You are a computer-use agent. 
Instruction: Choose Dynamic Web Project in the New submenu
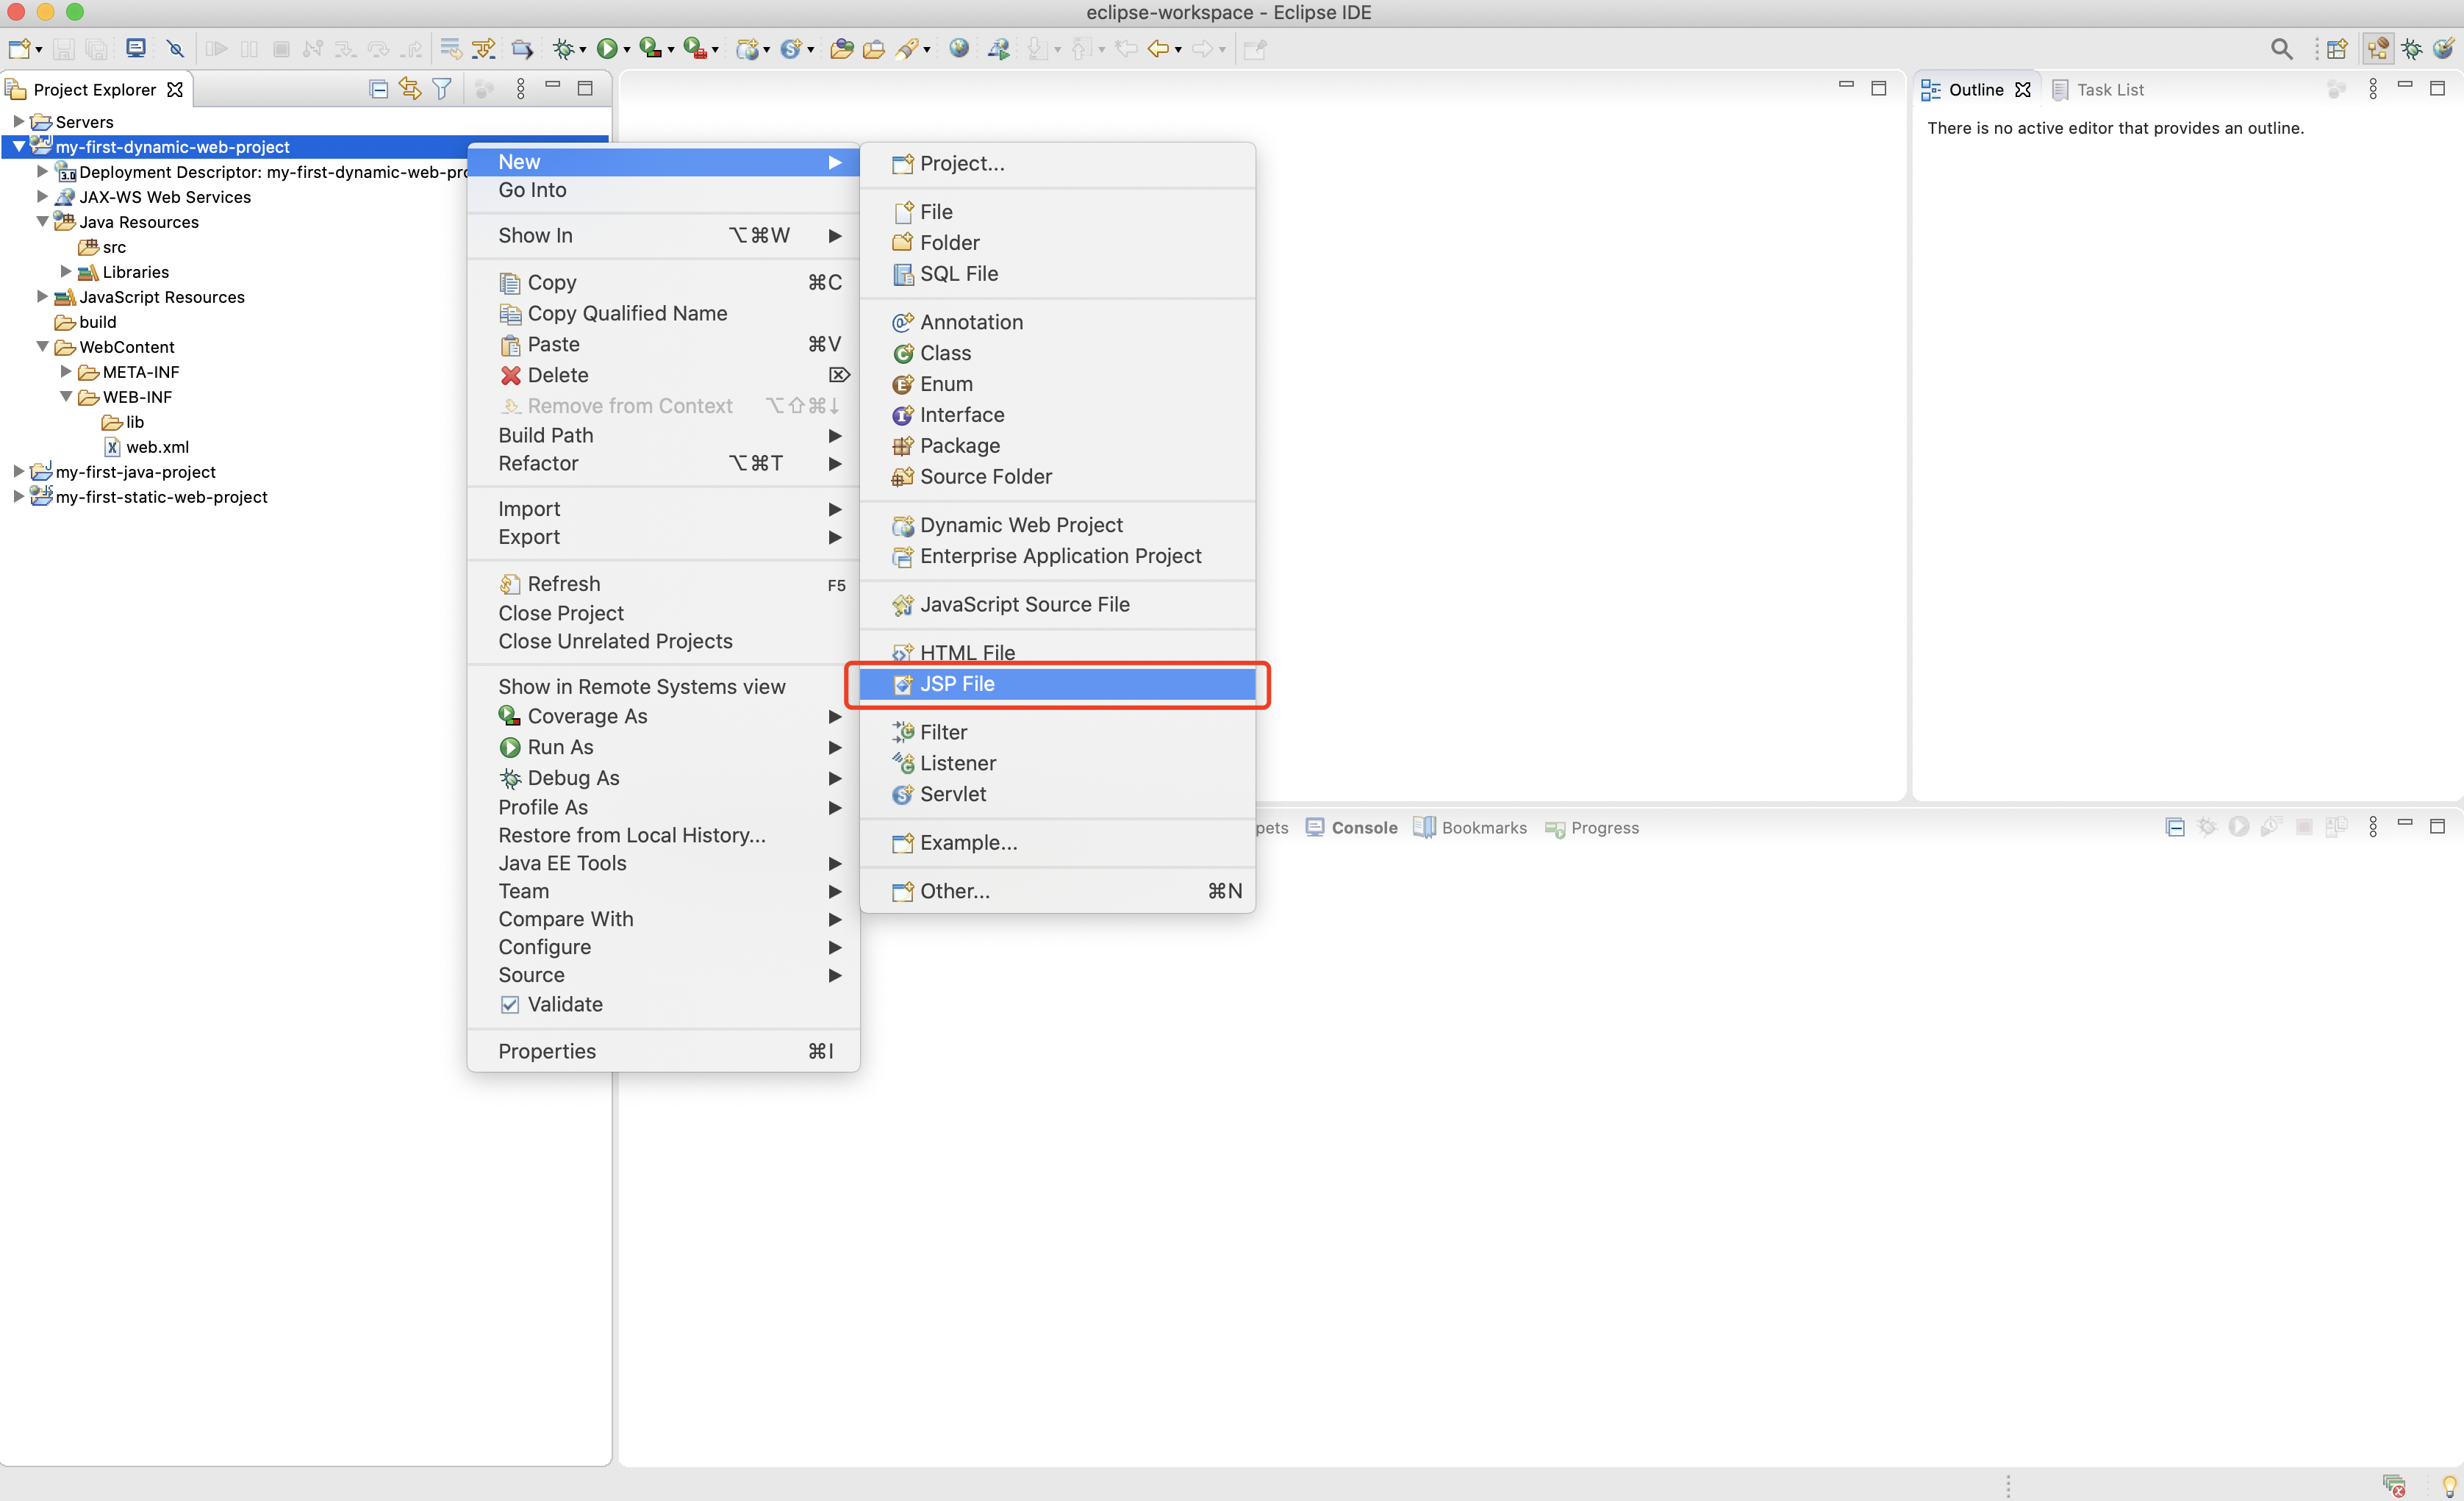coord(1058,525)
